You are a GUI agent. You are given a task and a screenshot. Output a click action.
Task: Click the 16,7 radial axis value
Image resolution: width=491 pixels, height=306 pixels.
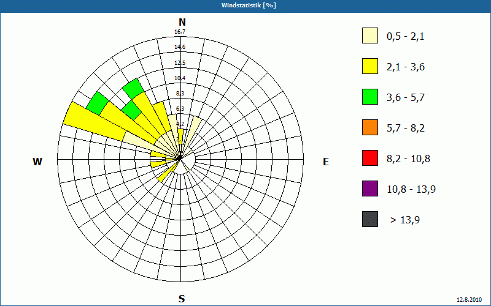[x=180, y=32]
